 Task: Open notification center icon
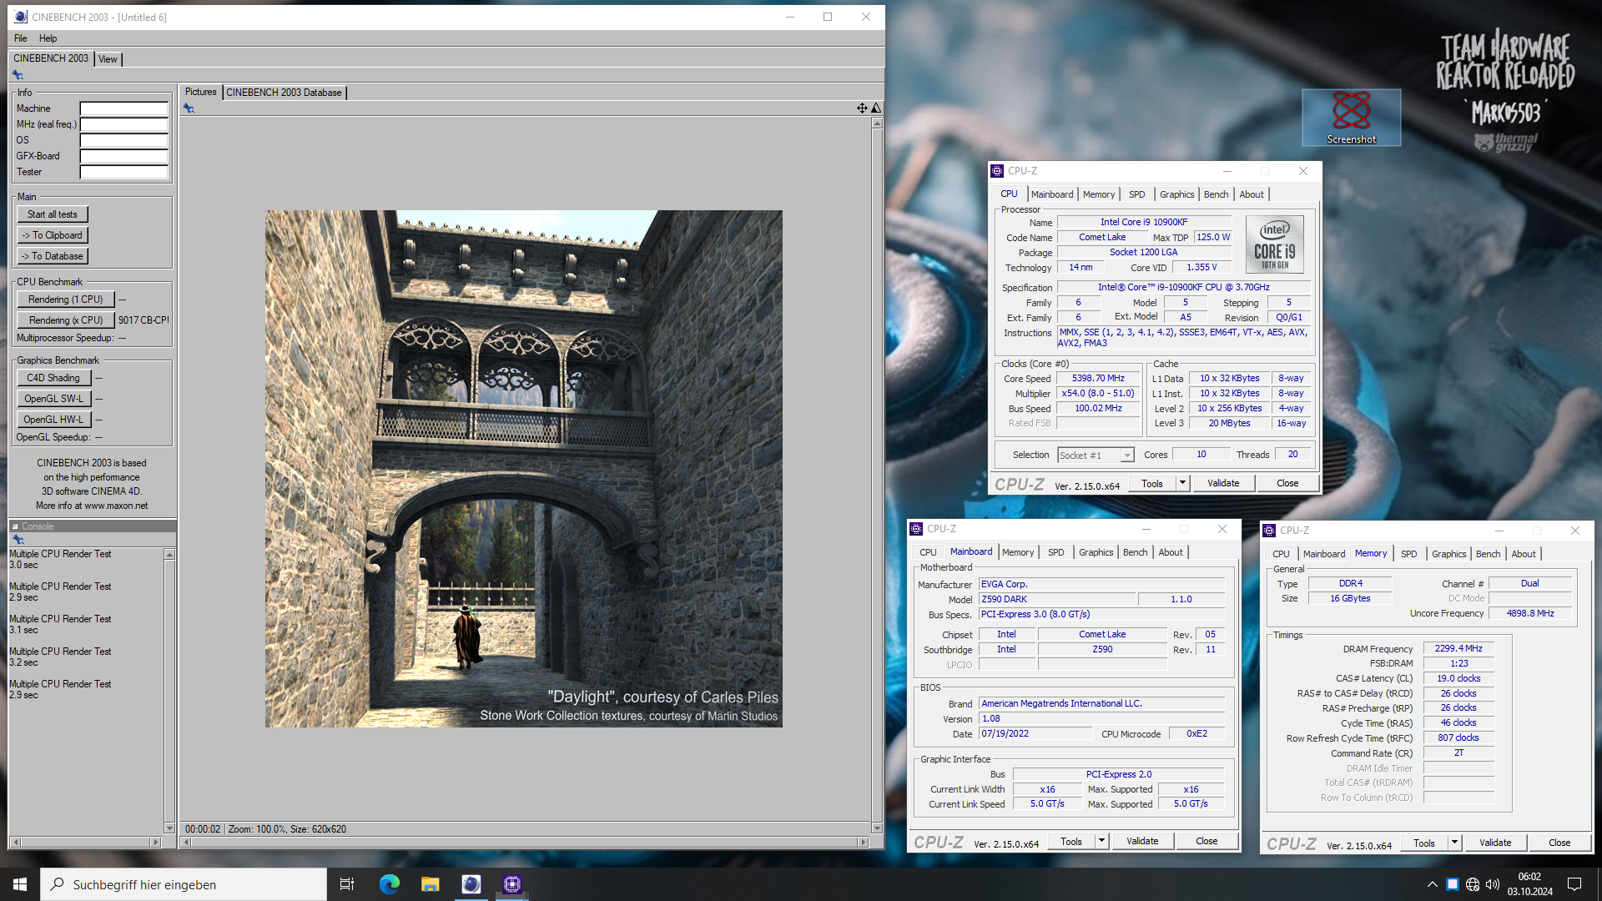1574,884
